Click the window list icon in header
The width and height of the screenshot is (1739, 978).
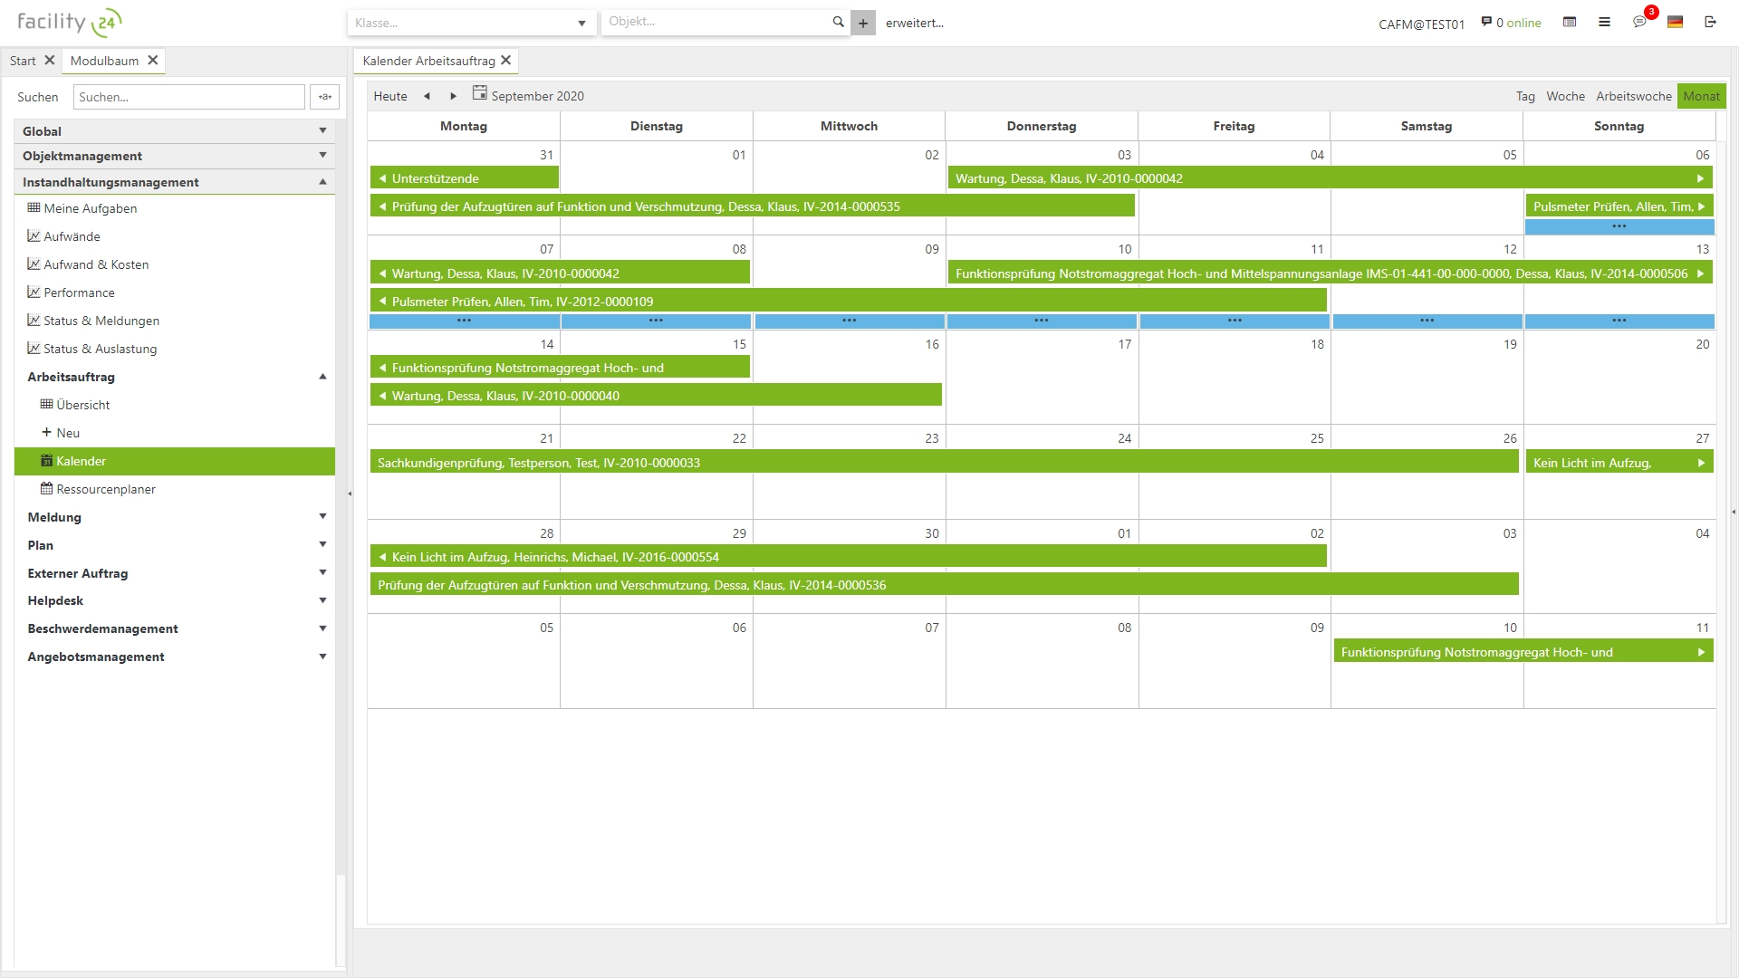(1570, 22)
